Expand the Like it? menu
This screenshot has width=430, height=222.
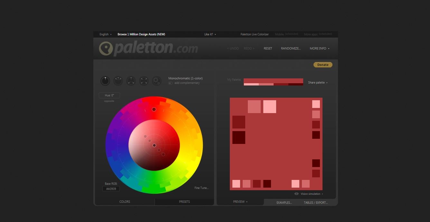click(210, 34)
